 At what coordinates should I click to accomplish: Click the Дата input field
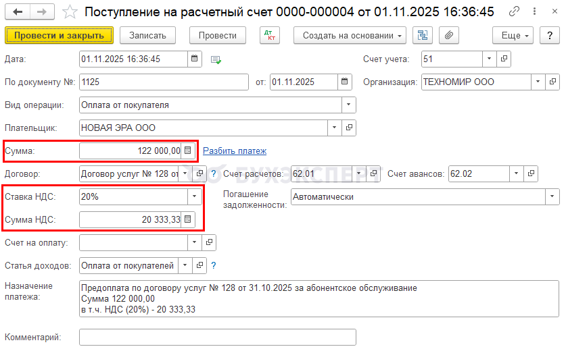pyautogui.click(x=134, y=59)
